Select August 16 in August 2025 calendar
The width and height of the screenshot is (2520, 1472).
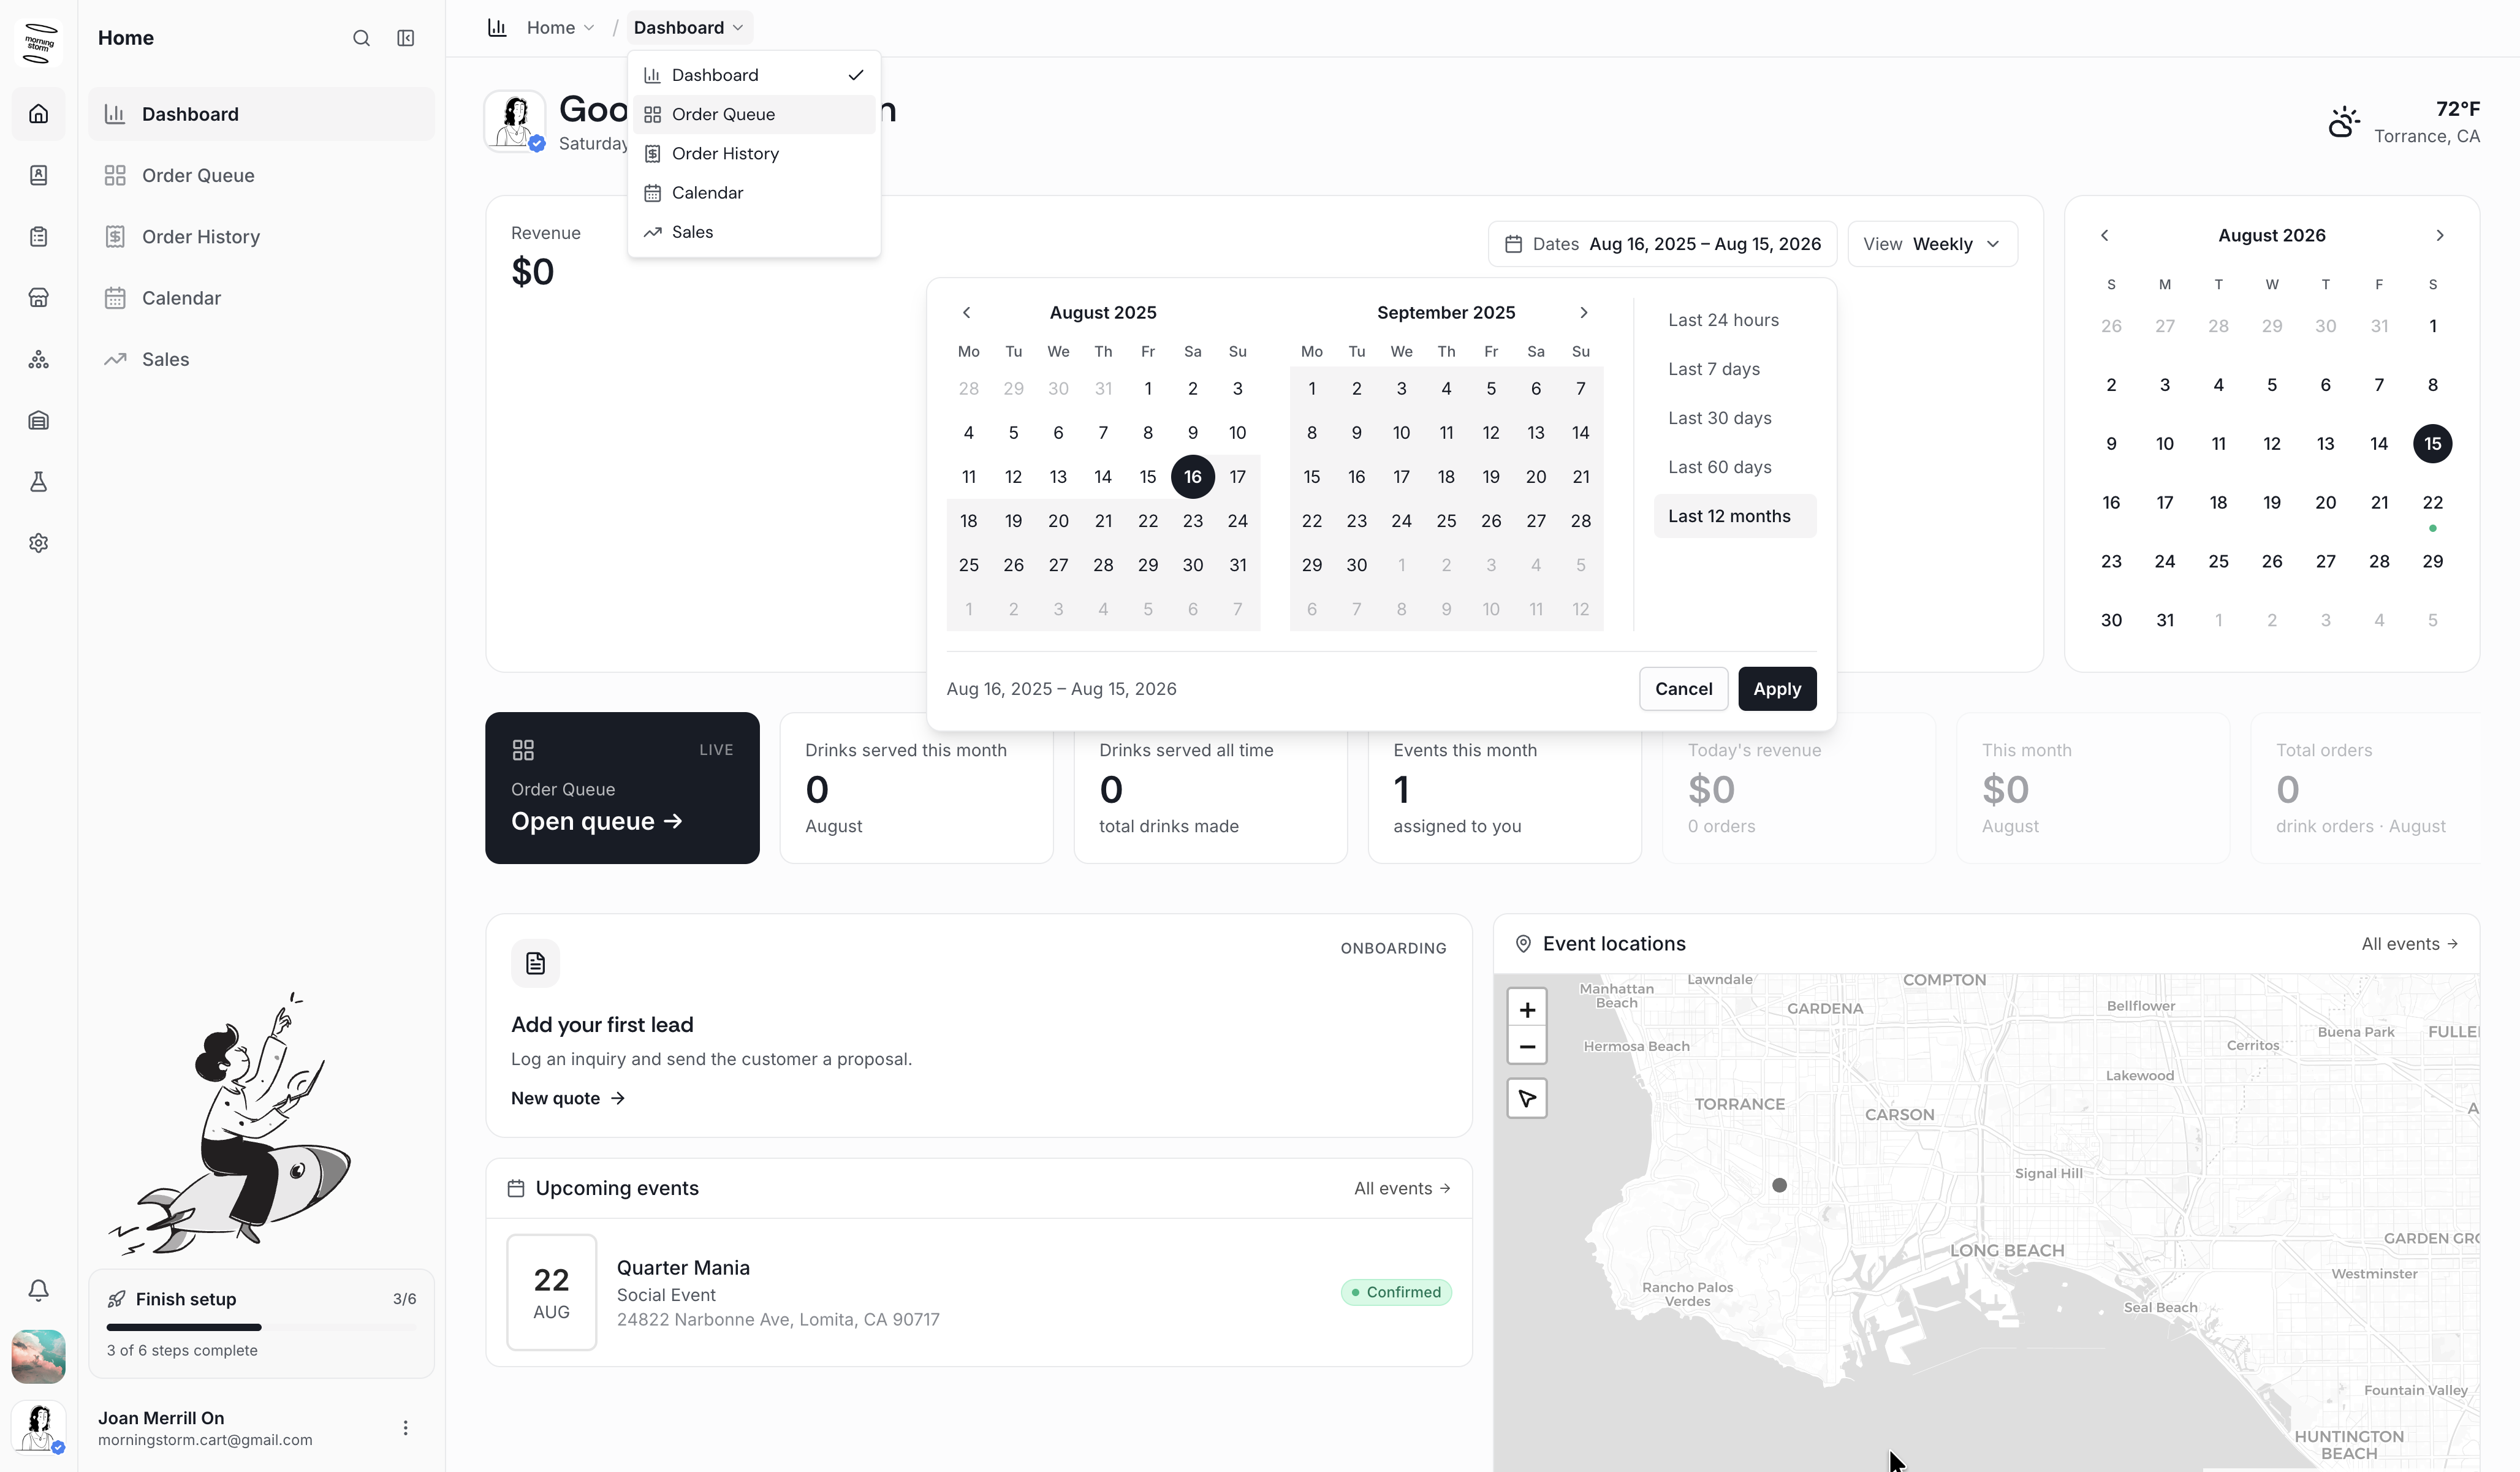(1192, 477)
